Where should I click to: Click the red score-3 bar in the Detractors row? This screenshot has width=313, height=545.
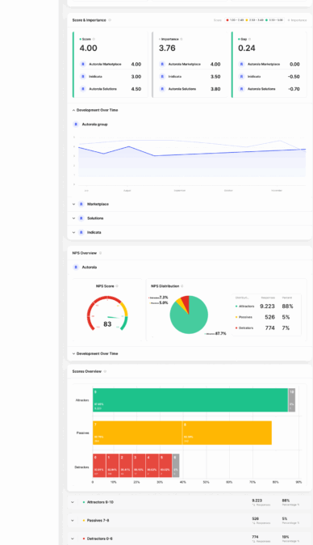coord(139,466)
